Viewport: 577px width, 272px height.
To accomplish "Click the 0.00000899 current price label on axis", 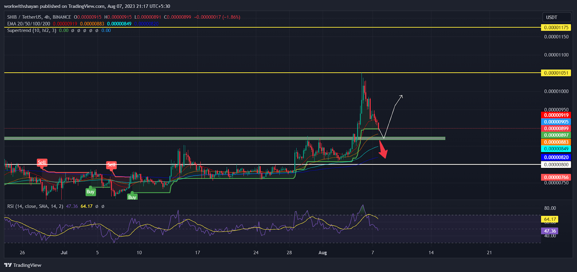I will tap(556, 129).
